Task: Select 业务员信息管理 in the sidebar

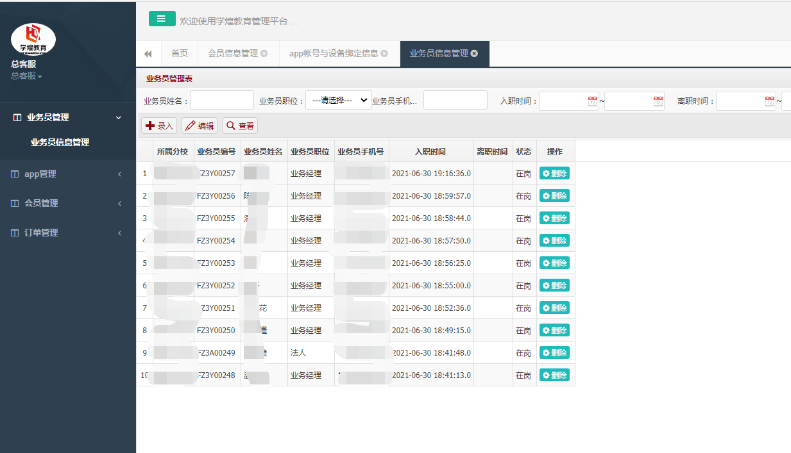Action: pyautogui.click(x=60, y=143)
